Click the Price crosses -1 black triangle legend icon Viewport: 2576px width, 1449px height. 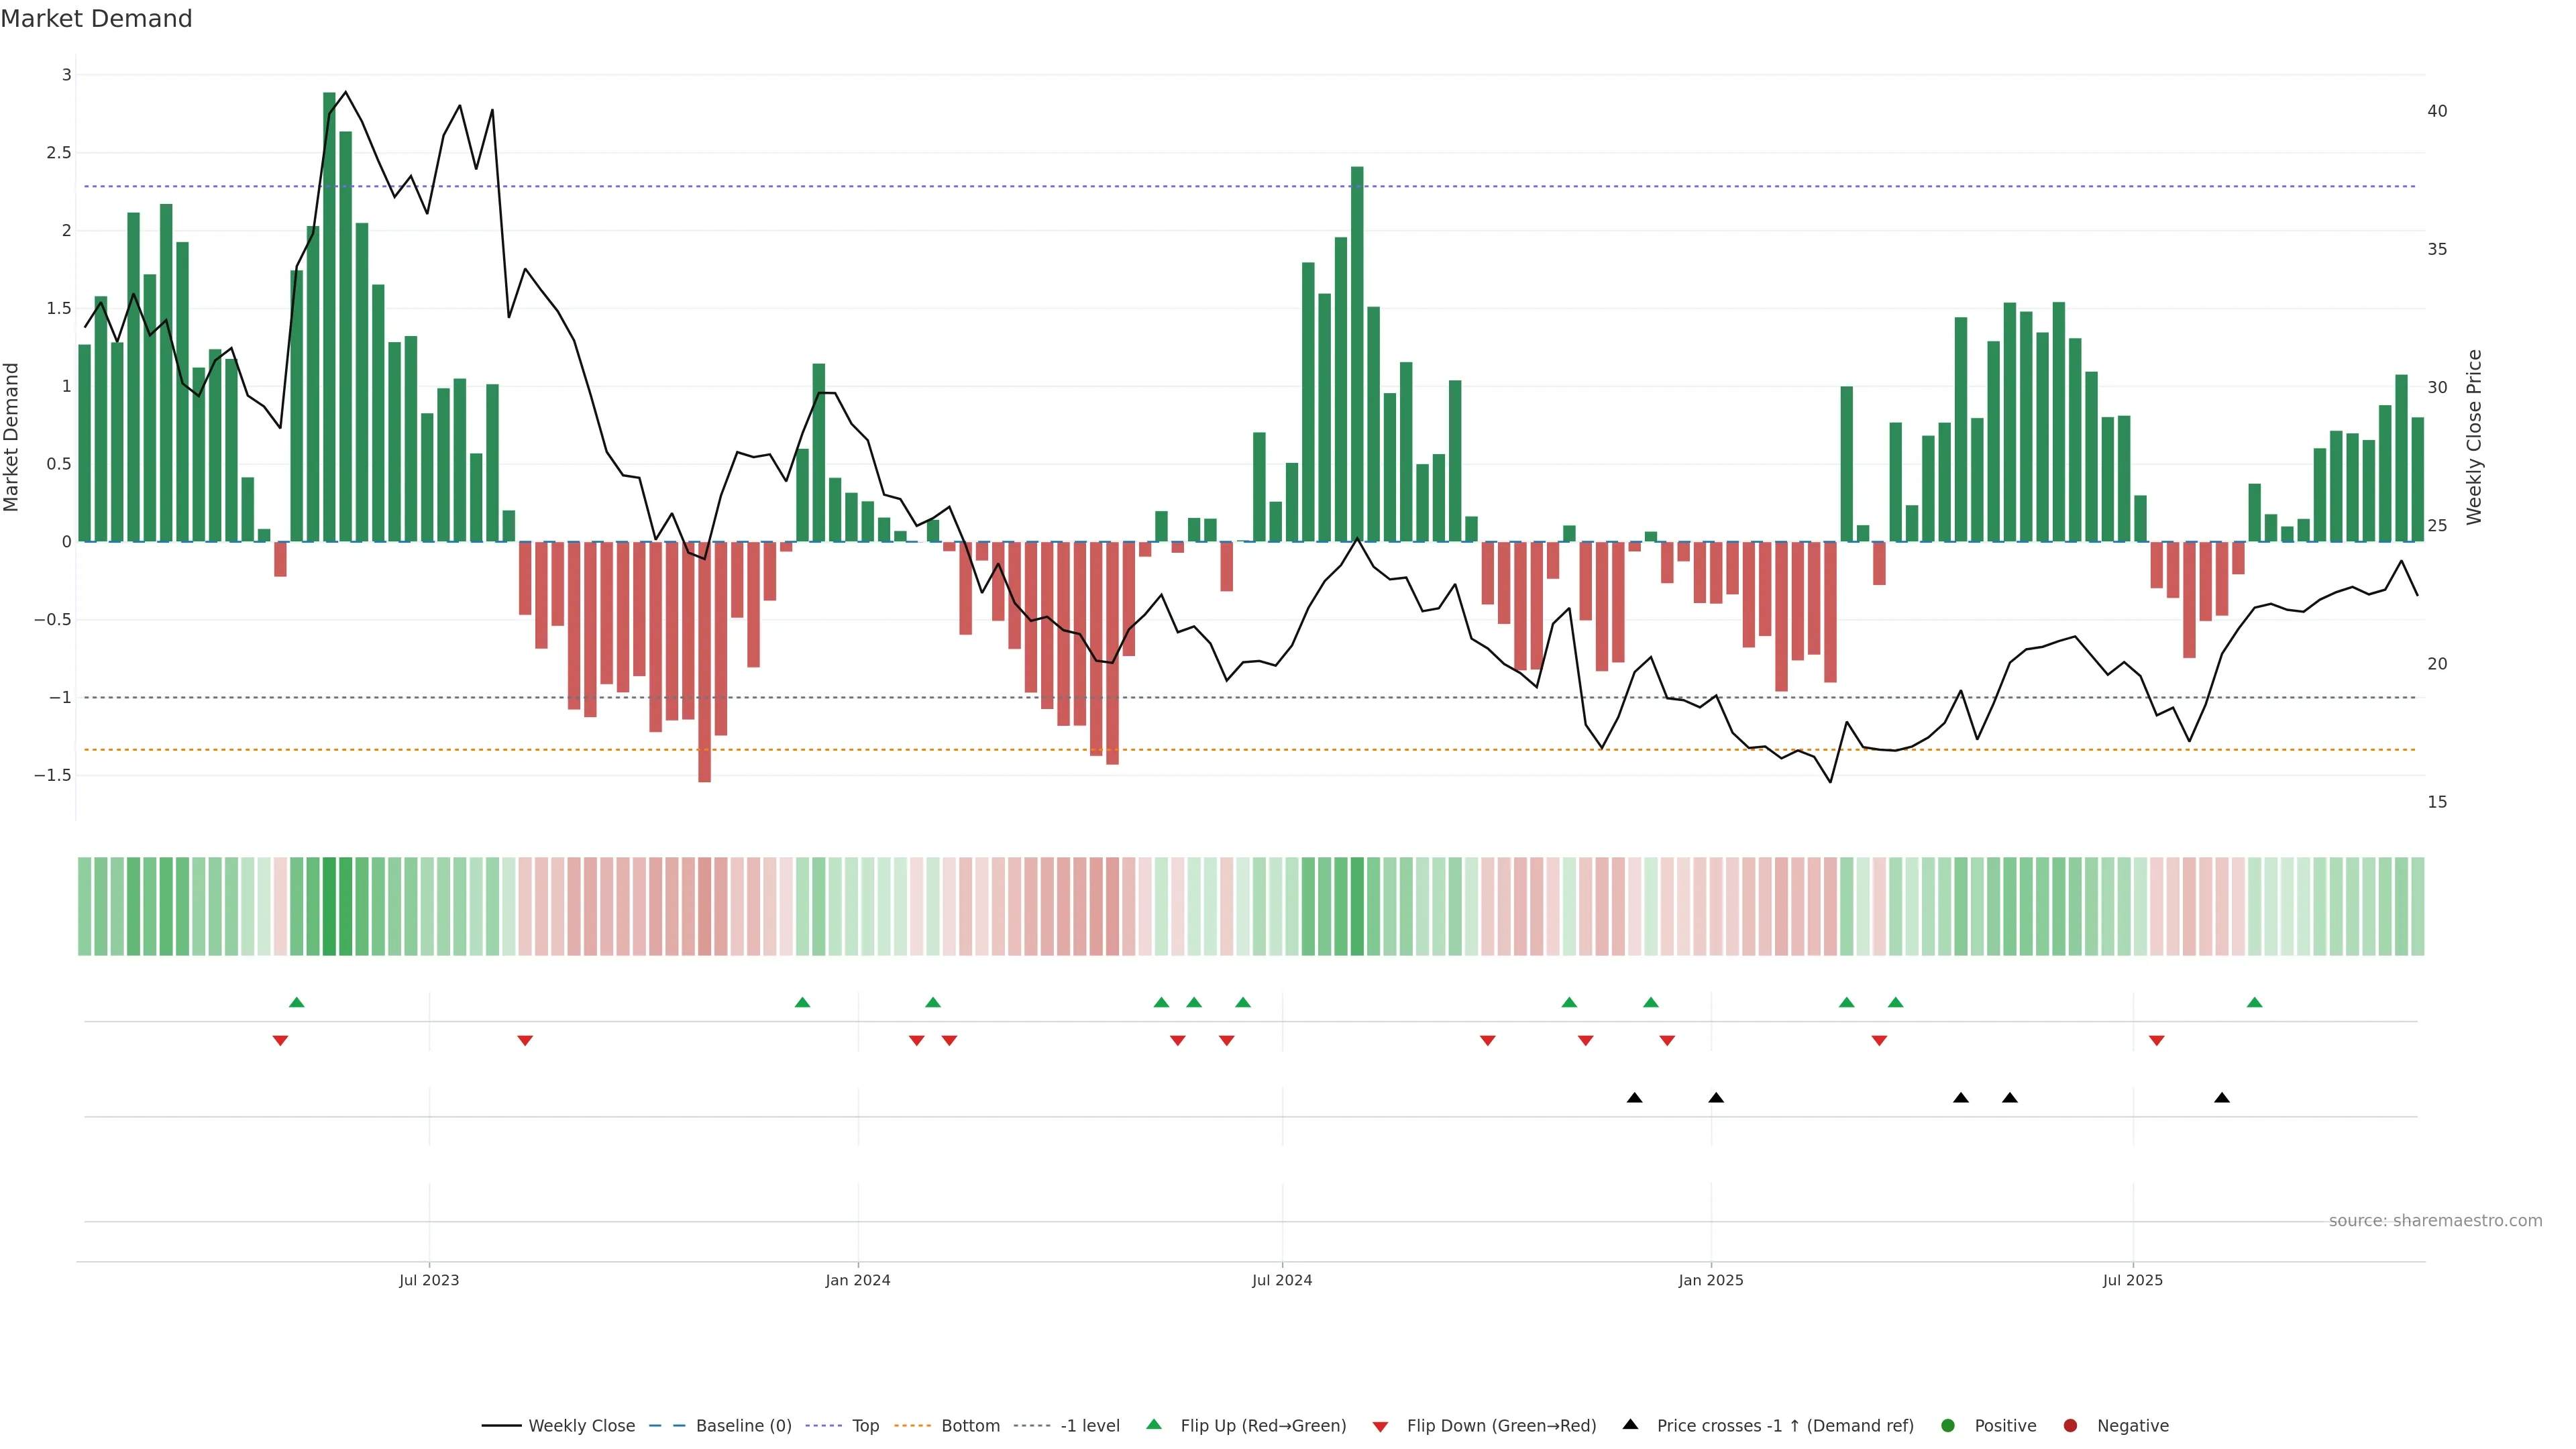[1630, 1425]
